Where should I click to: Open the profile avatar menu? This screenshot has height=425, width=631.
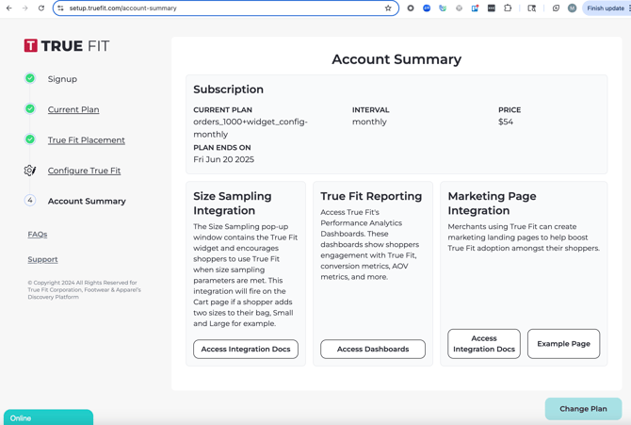572,8
